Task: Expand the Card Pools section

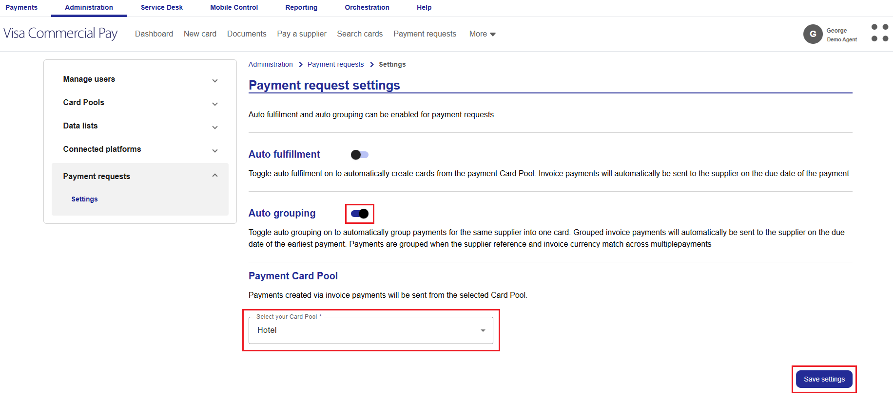Action: pyautogui.click(x=140, y=103)
